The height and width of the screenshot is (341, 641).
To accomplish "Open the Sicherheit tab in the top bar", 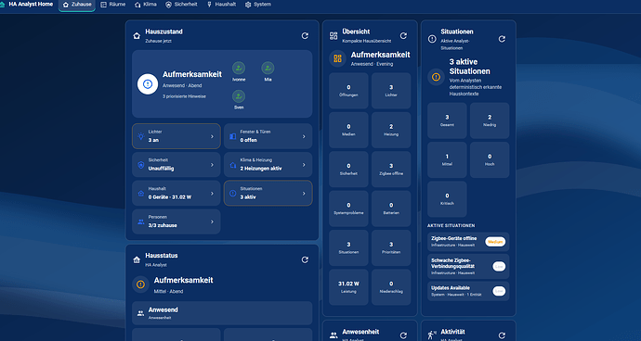I will point(181,5).
